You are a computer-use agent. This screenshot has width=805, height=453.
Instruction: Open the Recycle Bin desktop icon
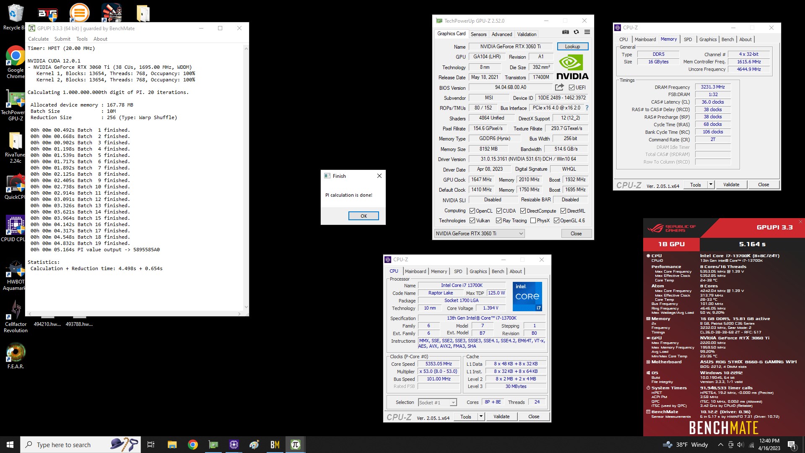(15, 17)
